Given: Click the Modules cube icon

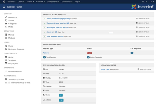Looking at the screenshot, I should (x=6, y=38).
